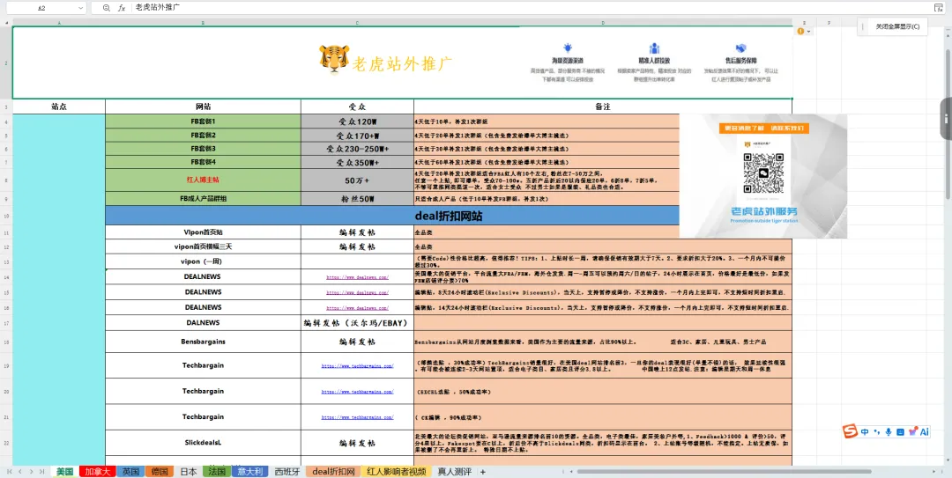Image resolution: width=952 pixels, height=478 pixels.
Task: Add a new sheet with plus button
Action: [x=483, y=471]
